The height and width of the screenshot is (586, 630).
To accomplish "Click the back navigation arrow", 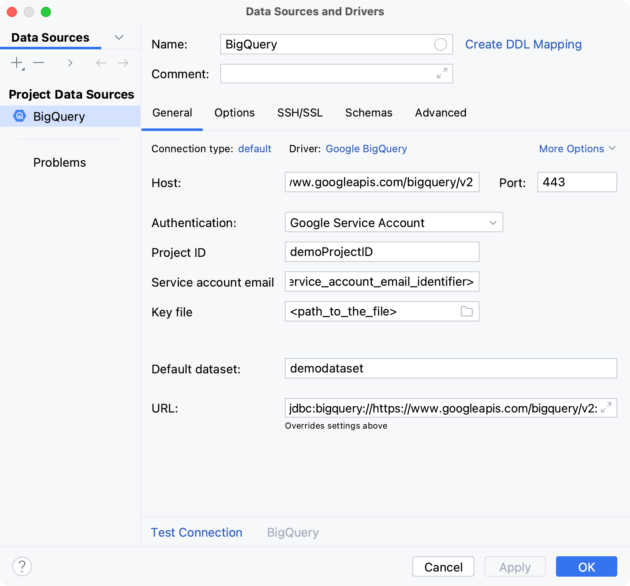I will tap(101, 63).
